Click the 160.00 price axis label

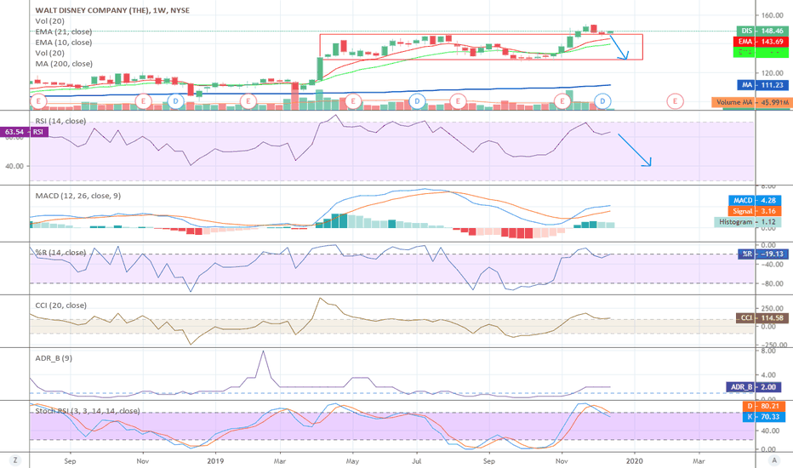click(x=773, y=15)
